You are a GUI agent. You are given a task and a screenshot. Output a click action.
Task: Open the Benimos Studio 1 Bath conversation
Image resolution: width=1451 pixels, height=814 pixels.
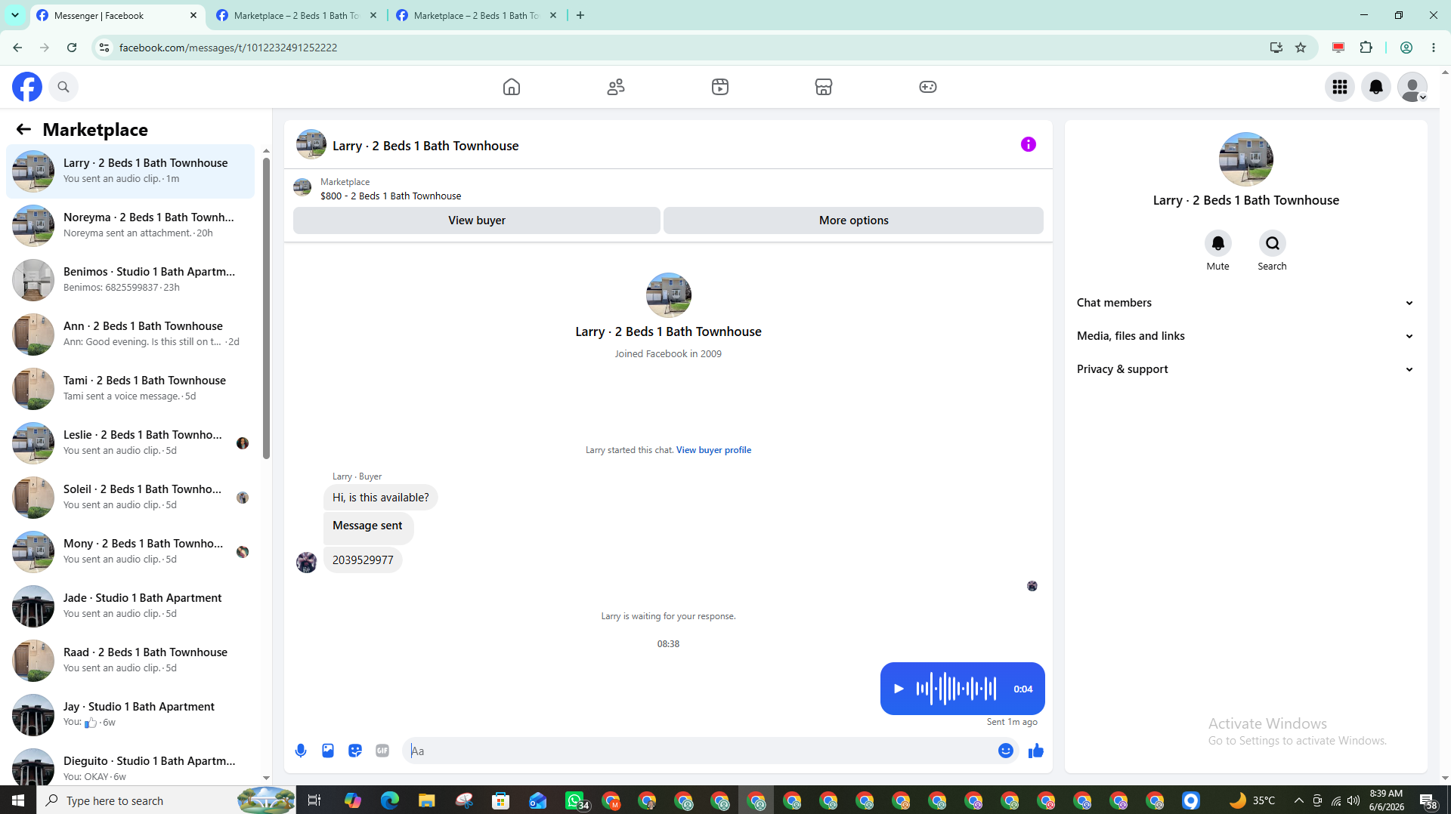click(x=130, y=280)
